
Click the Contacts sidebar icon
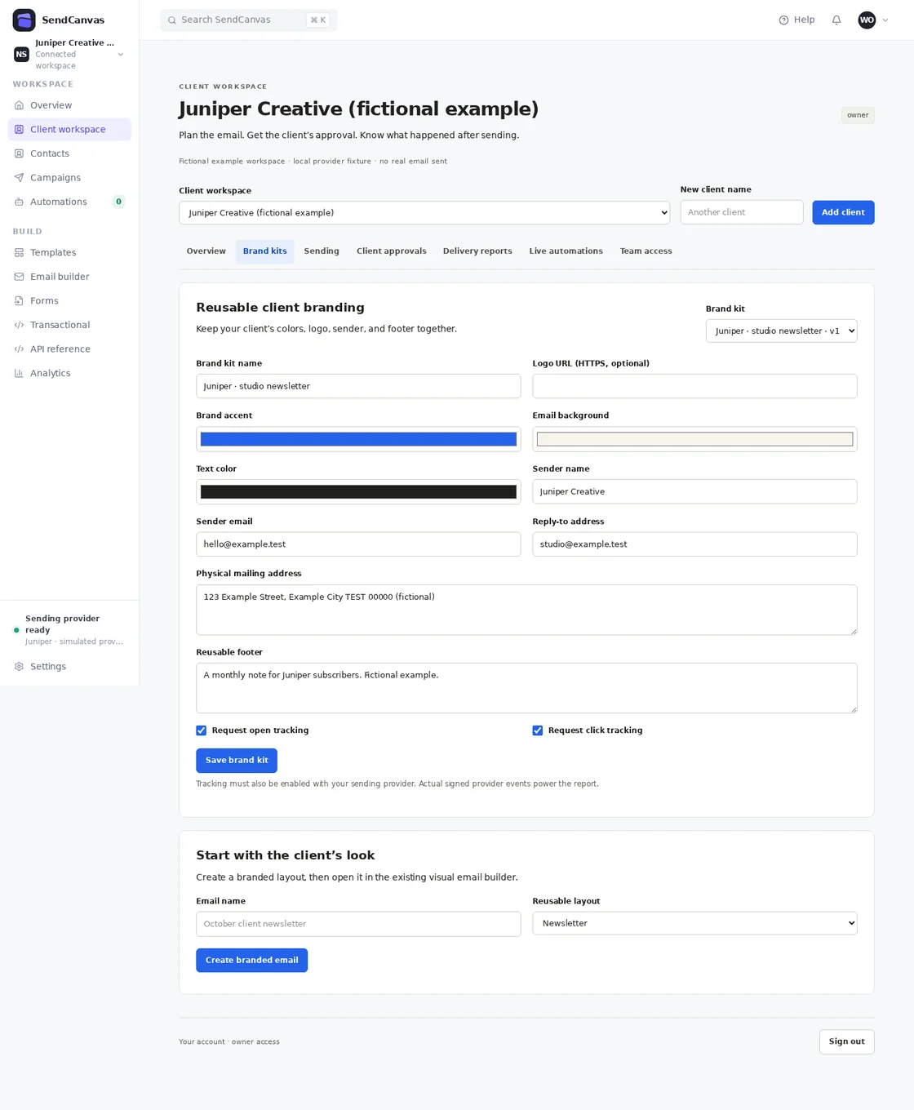(x=19, y=153)
